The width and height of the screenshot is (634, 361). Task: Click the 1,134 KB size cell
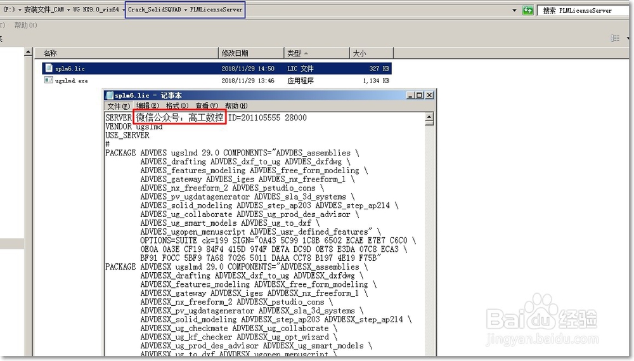[376, 81]
